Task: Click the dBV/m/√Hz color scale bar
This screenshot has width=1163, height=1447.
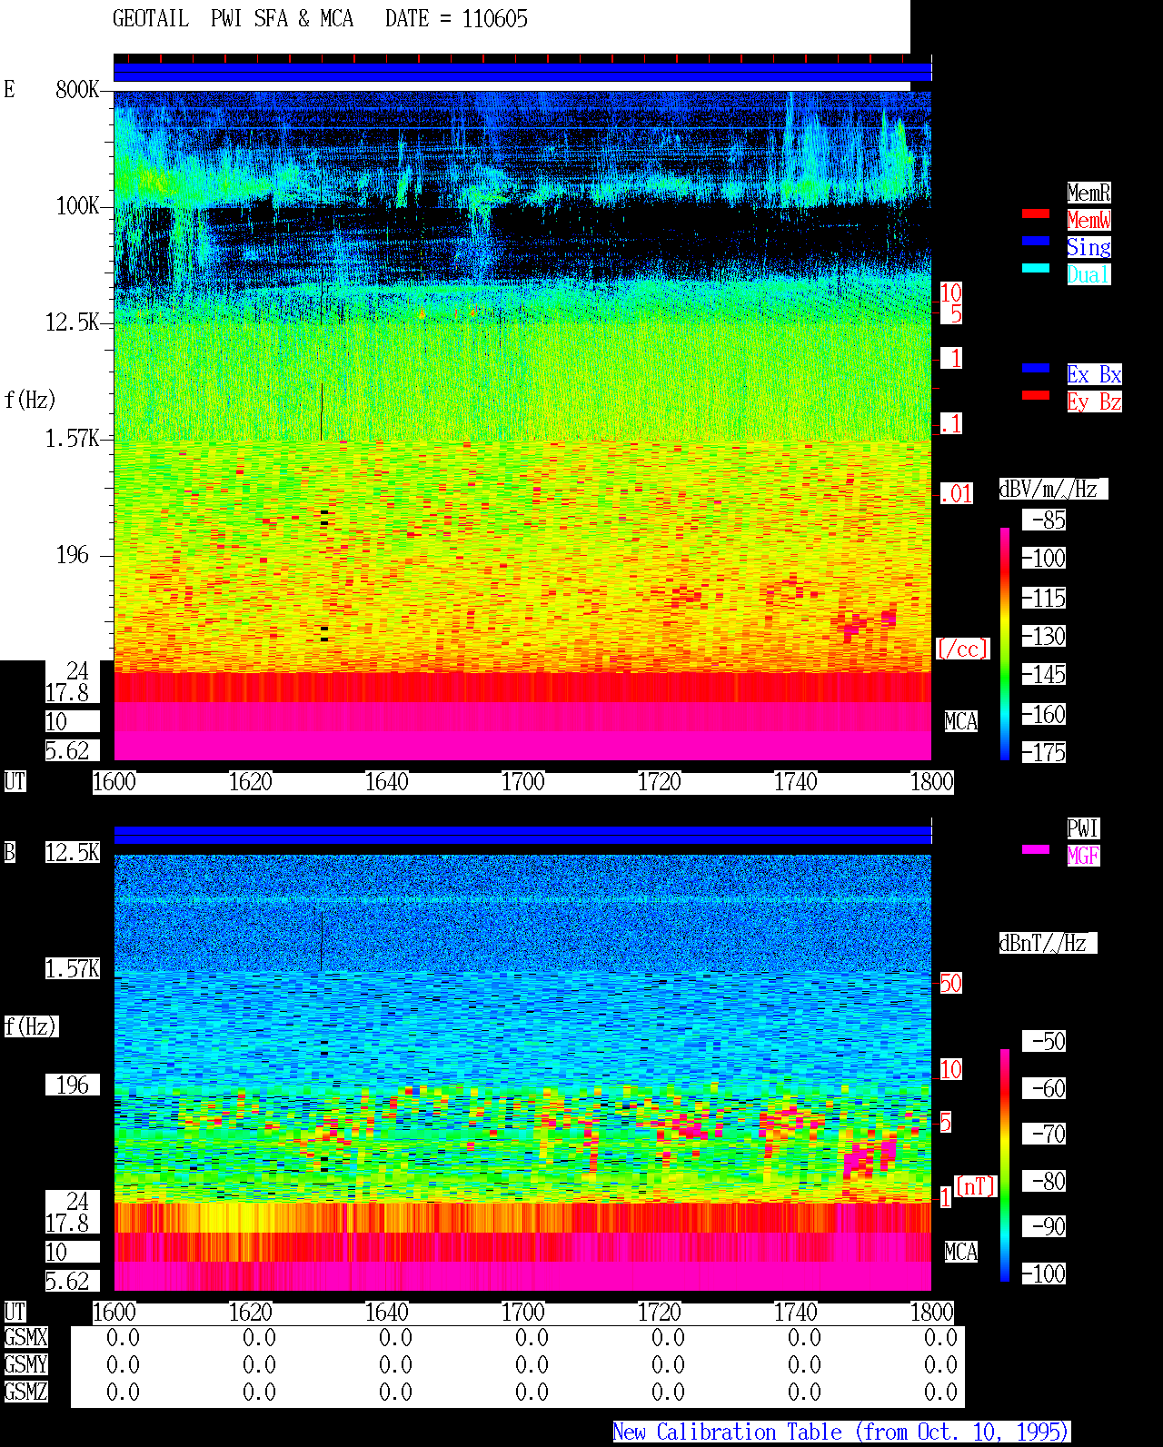Action: [x=1005, y=643]
